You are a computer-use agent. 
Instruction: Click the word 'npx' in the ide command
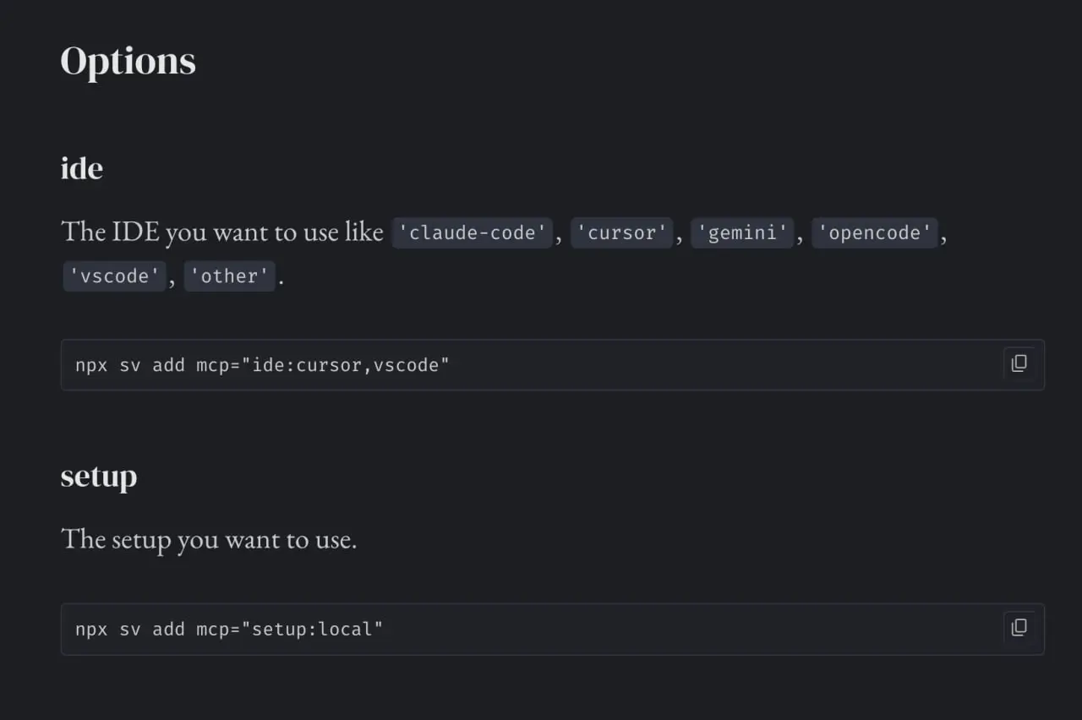[91, 365]
